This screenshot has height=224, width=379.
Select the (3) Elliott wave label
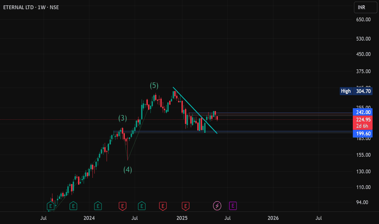[122, 118]
